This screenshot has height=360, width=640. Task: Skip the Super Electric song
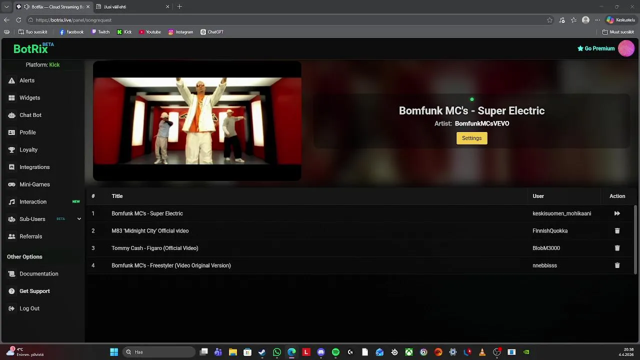tap(617, 213)
